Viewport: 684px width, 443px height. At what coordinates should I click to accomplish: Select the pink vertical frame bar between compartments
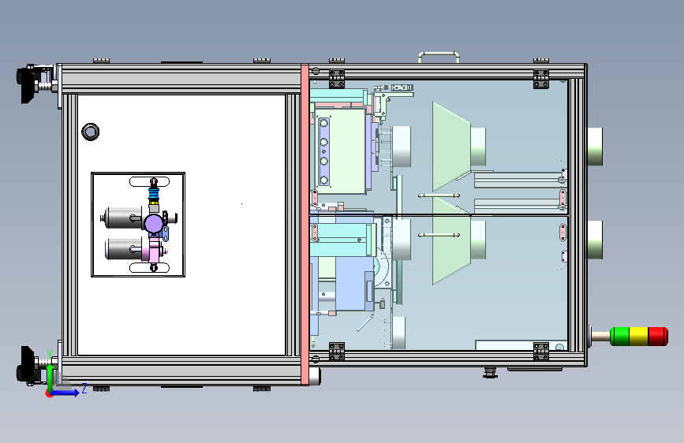coord(305,225)
